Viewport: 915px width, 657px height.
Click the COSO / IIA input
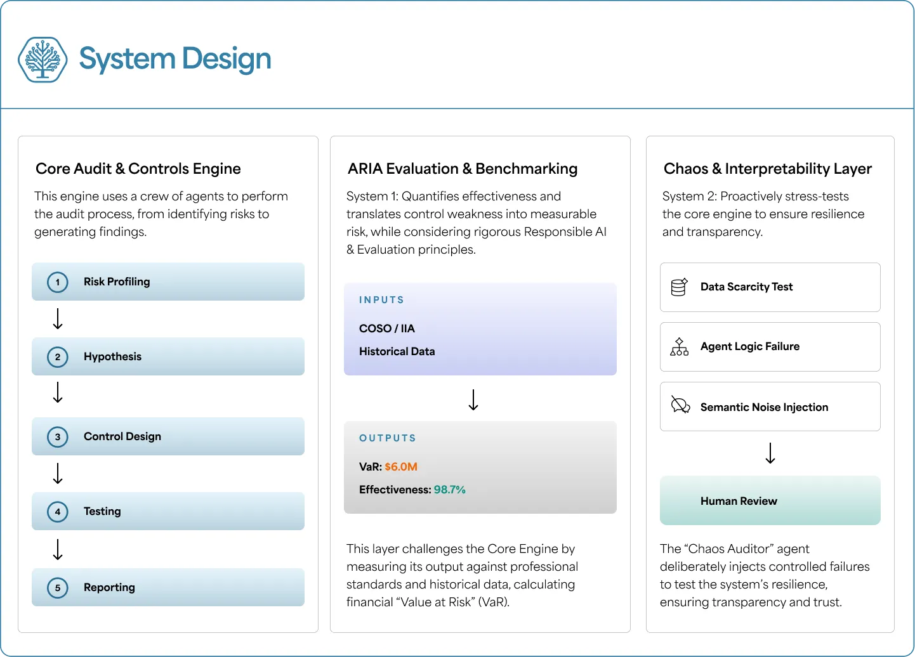[387, 328]
